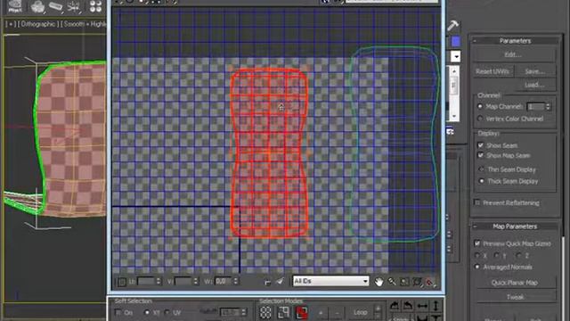Open the Smooth + Highlights shading menu
Image resolution: width=570 pixels, height=321 pixels.
[84, 24]
